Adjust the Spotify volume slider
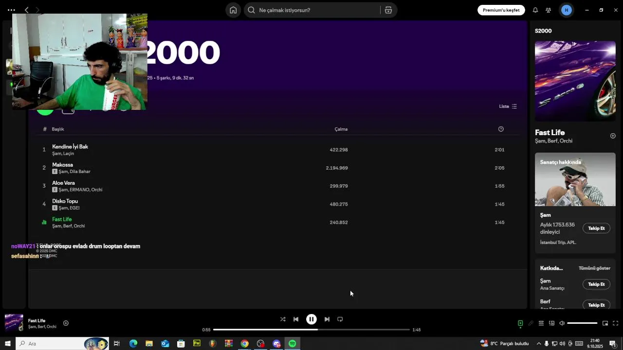This screenshot has width=623, height=350. (582, 323)
